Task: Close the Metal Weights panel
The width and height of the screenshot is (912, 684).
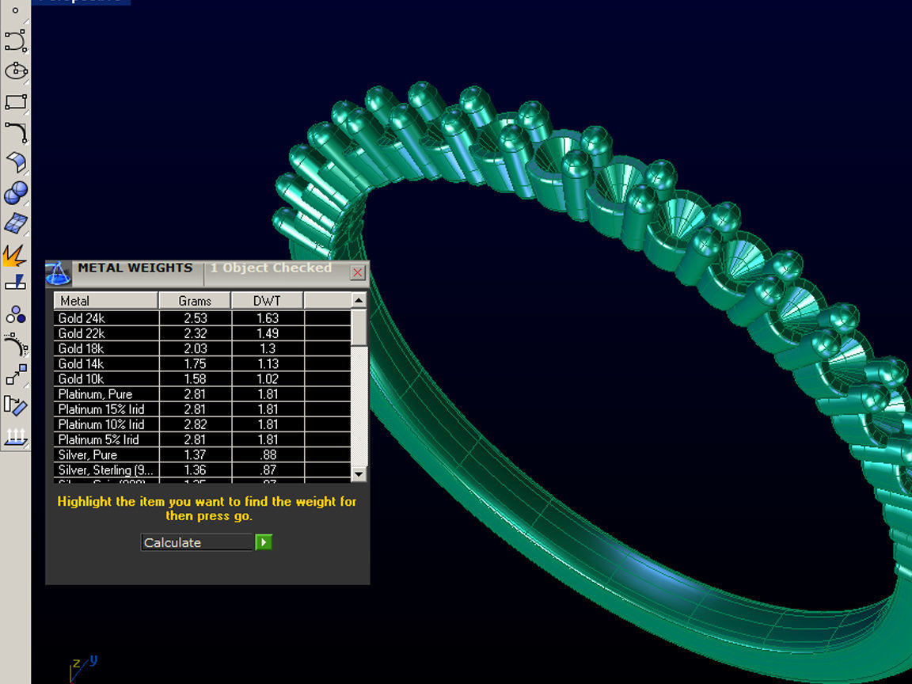Action: click(x=358, y=272)
